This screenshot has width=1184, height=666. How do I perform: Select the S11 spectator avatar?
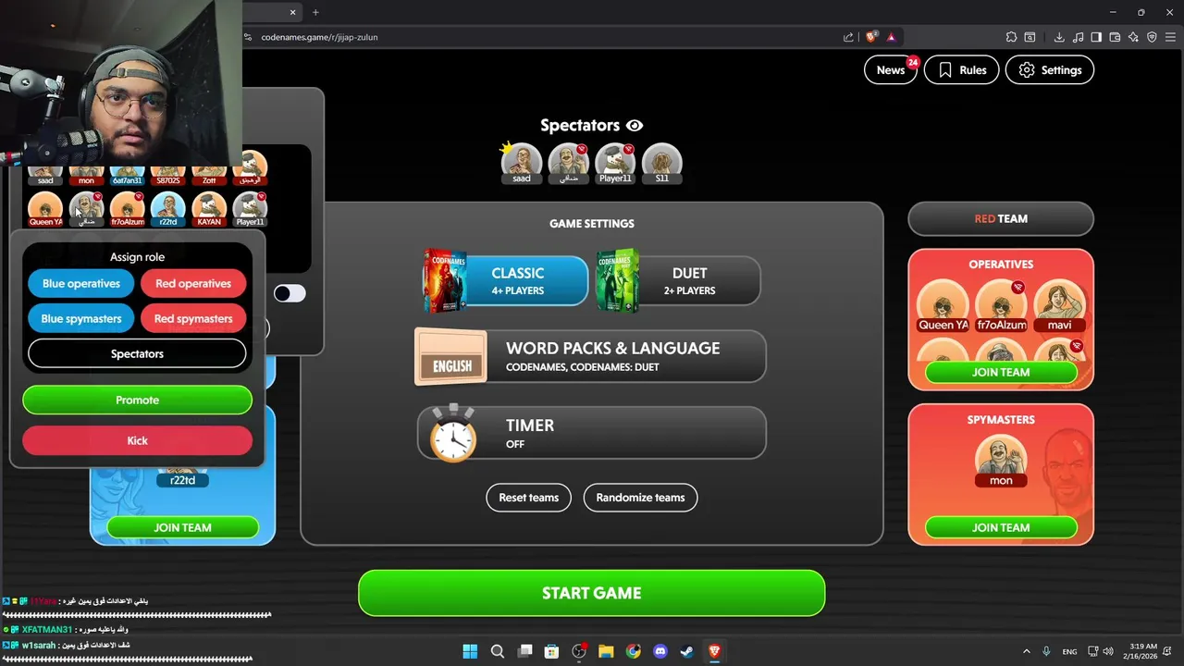pyautogui.click(x=661, y=164)
